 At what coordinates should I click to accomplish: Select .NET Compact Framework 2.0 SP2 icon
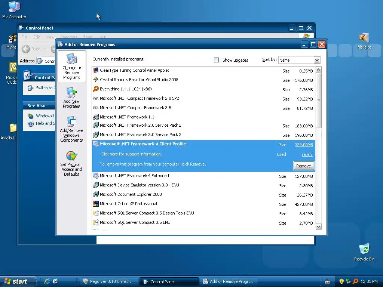(96, 98)
